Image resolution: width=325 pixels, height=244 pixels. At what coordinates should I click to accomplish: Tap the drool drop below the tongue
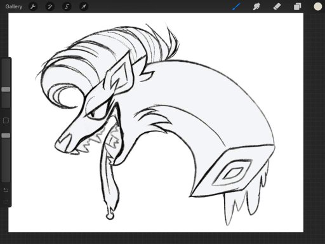[x=110, y=216]
